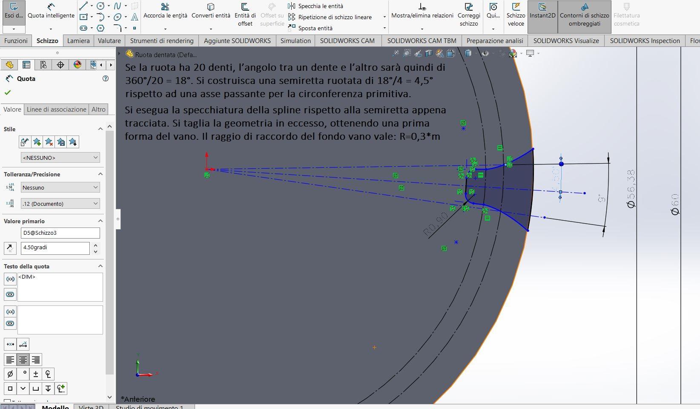700x409 pixels.
Task: Activate the Smart Dimension tool
Action: pos(50,11)
